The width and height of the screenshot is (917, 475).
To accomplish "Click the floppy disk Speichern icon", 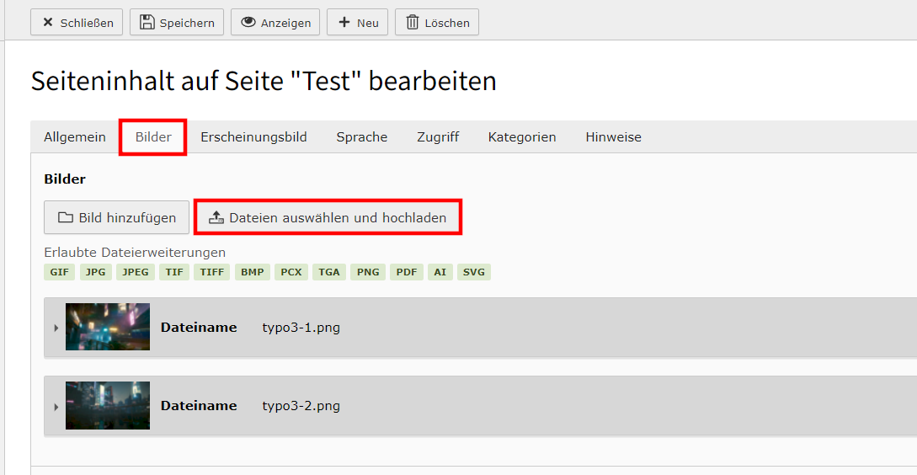I will 147,22.
